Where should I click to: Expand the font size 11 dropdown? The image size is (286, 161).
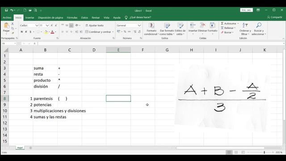pos(47,25)
